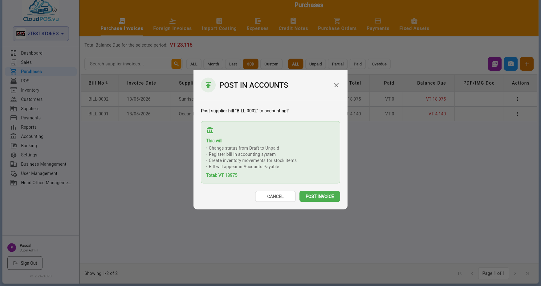541x286 pixels.
Task: Open the Inventory menu label in sidebar
Action: 30,90
